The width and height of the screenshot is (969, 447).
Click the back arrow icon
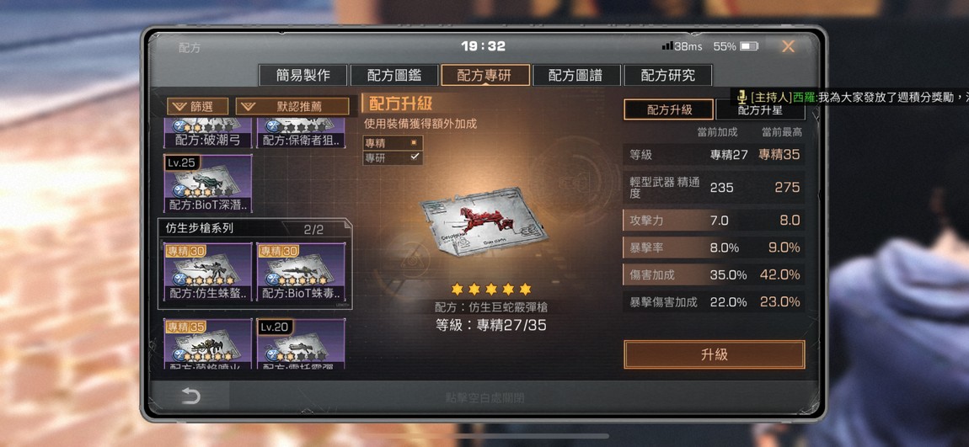tap(190, 396)
